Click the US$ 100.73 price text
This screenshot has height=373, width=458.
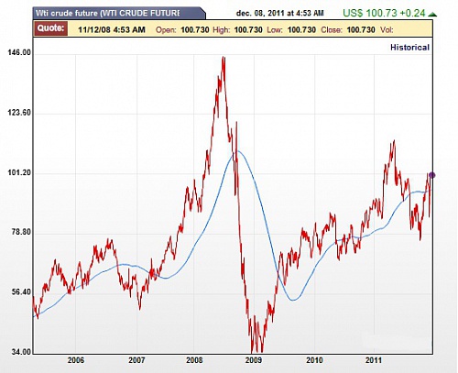pyautogui.click(x=370, y=13)
